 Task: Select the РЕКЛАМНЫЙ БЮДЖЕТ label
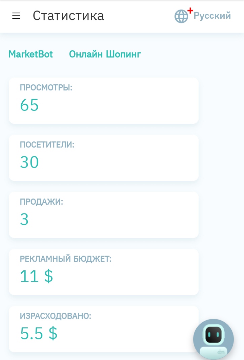[x=66, y=259]
